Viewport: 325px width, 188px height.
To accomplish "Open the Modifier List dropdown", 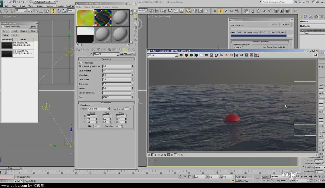I will (x=312, y=26).
